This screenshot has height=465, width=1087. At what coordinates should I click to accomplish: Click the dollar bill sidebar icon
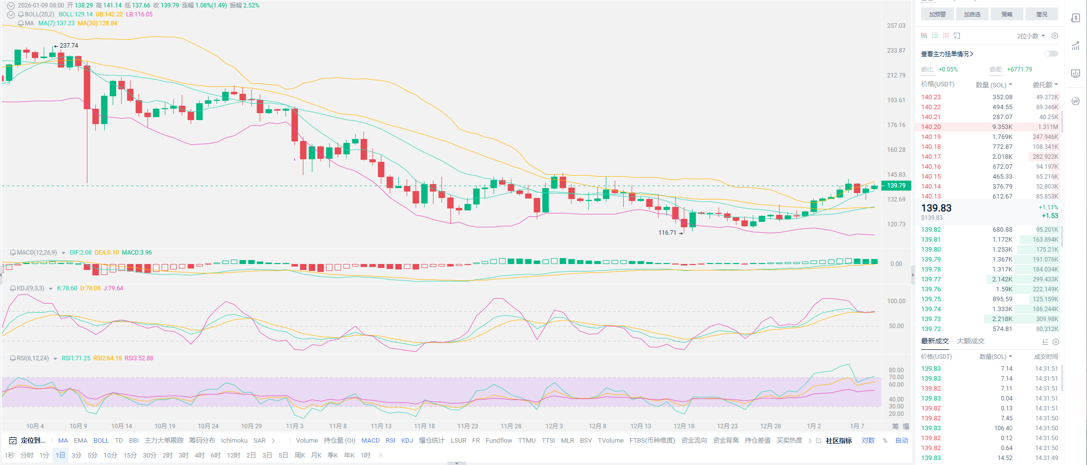(x=1076, y=18)
